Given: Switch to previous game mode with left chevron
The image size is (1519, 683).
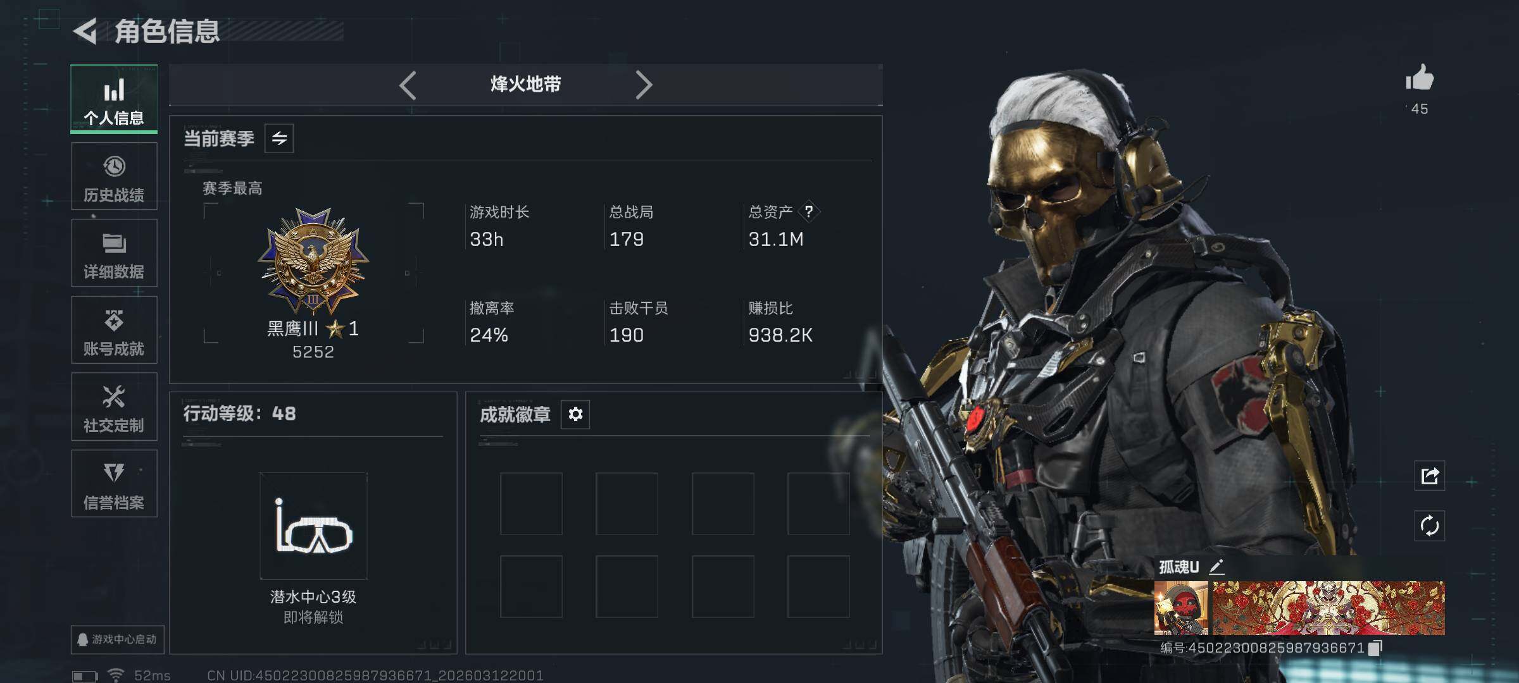Looking at the screenshot, I should coord(408,85).
